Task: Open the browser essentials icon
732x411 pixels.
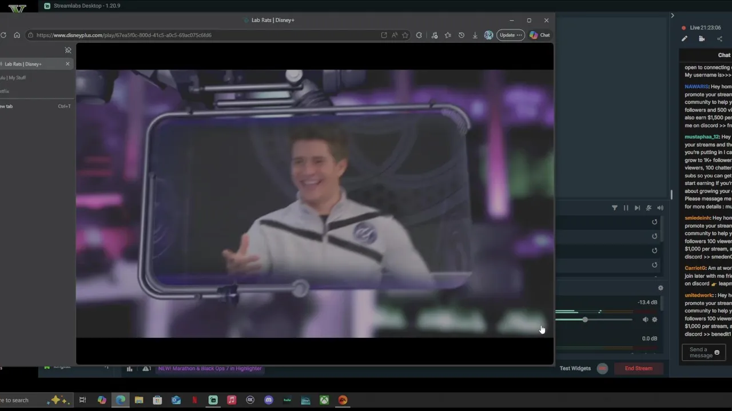Action: tap(435, 35)
